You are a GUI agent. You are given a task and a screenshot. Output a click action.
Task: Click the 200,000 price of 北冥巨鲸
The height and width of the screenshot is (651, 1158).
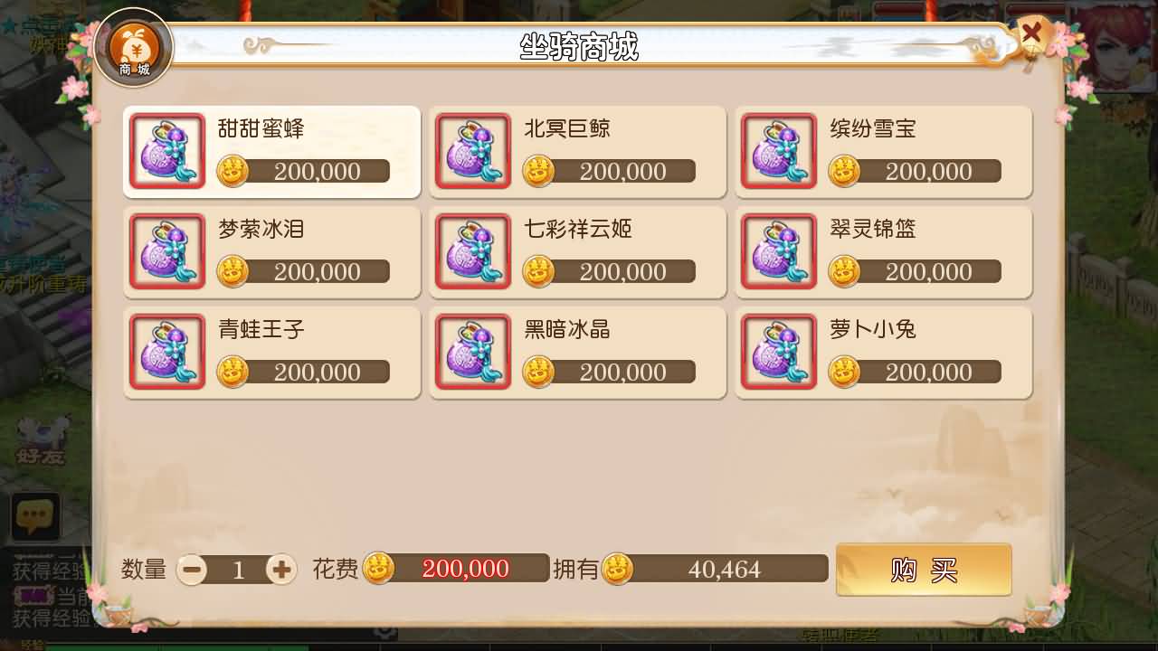point(622,171)
